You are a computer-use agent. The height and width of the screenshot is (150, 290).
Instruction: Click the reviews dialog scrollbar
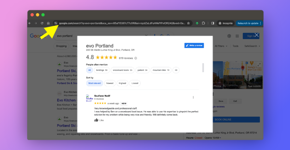tap(203, 68)
